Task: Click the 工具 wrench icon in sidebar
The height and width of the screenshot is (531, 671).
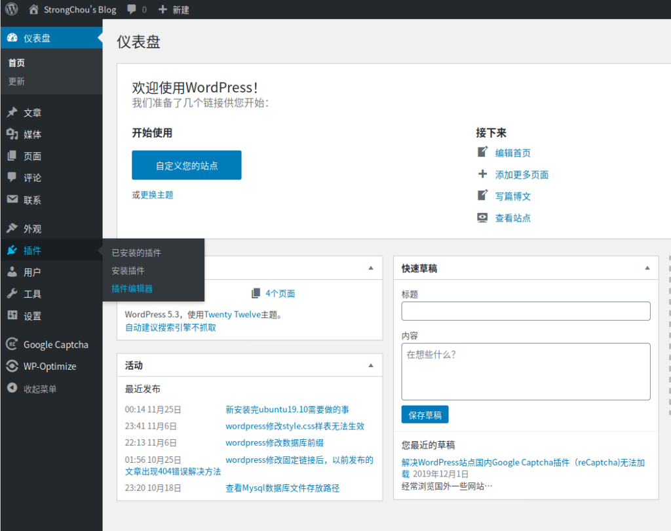Action: 12,294
